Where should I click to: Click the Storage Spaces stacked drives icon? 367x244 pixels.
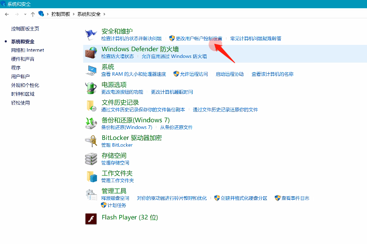[91, 159]
